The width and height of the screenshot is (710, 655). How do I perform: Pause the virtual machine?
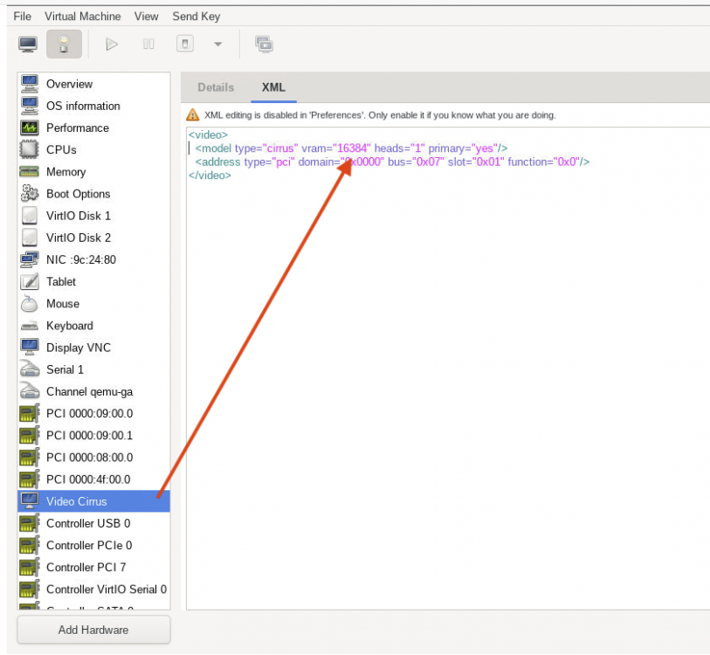(148, 45)
